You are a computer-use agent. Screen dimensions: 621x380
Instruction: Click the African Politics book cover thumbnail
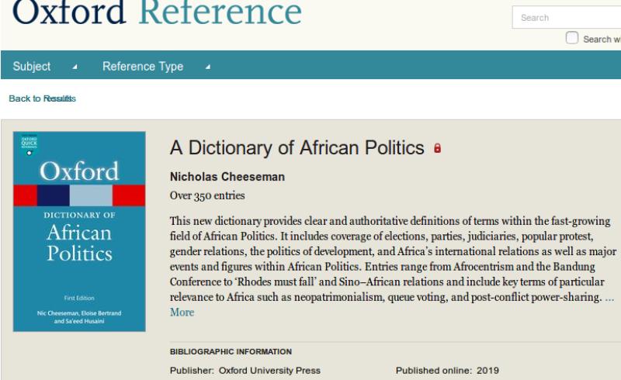point(79,231)
